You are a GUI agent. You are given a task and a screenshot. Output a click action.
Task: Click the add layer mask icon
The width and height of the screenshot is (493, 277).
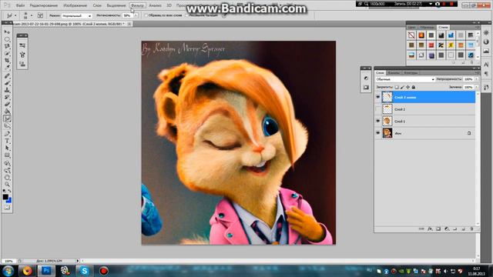pos(438,229)
